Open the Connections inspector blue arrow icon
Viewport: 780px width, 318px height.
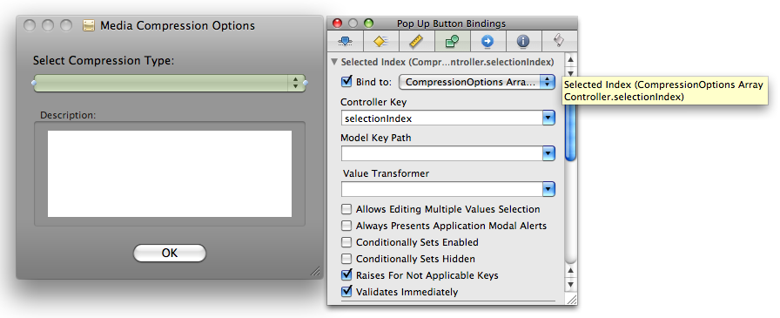487,41
